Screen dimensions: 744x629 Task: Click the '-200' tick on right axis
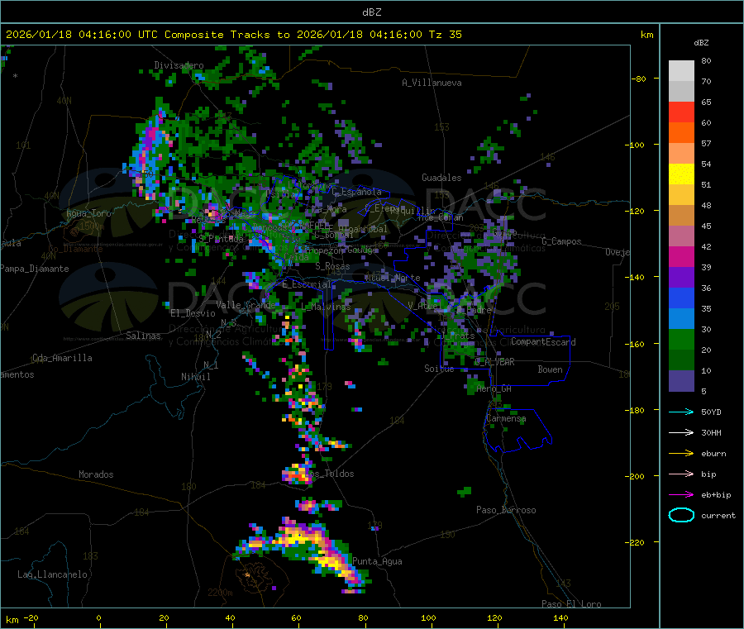pos(636,476)
